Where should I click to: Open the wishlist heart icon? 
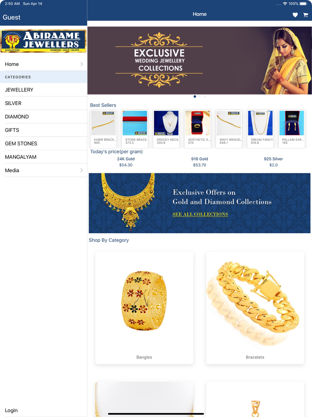pos(295,15)
